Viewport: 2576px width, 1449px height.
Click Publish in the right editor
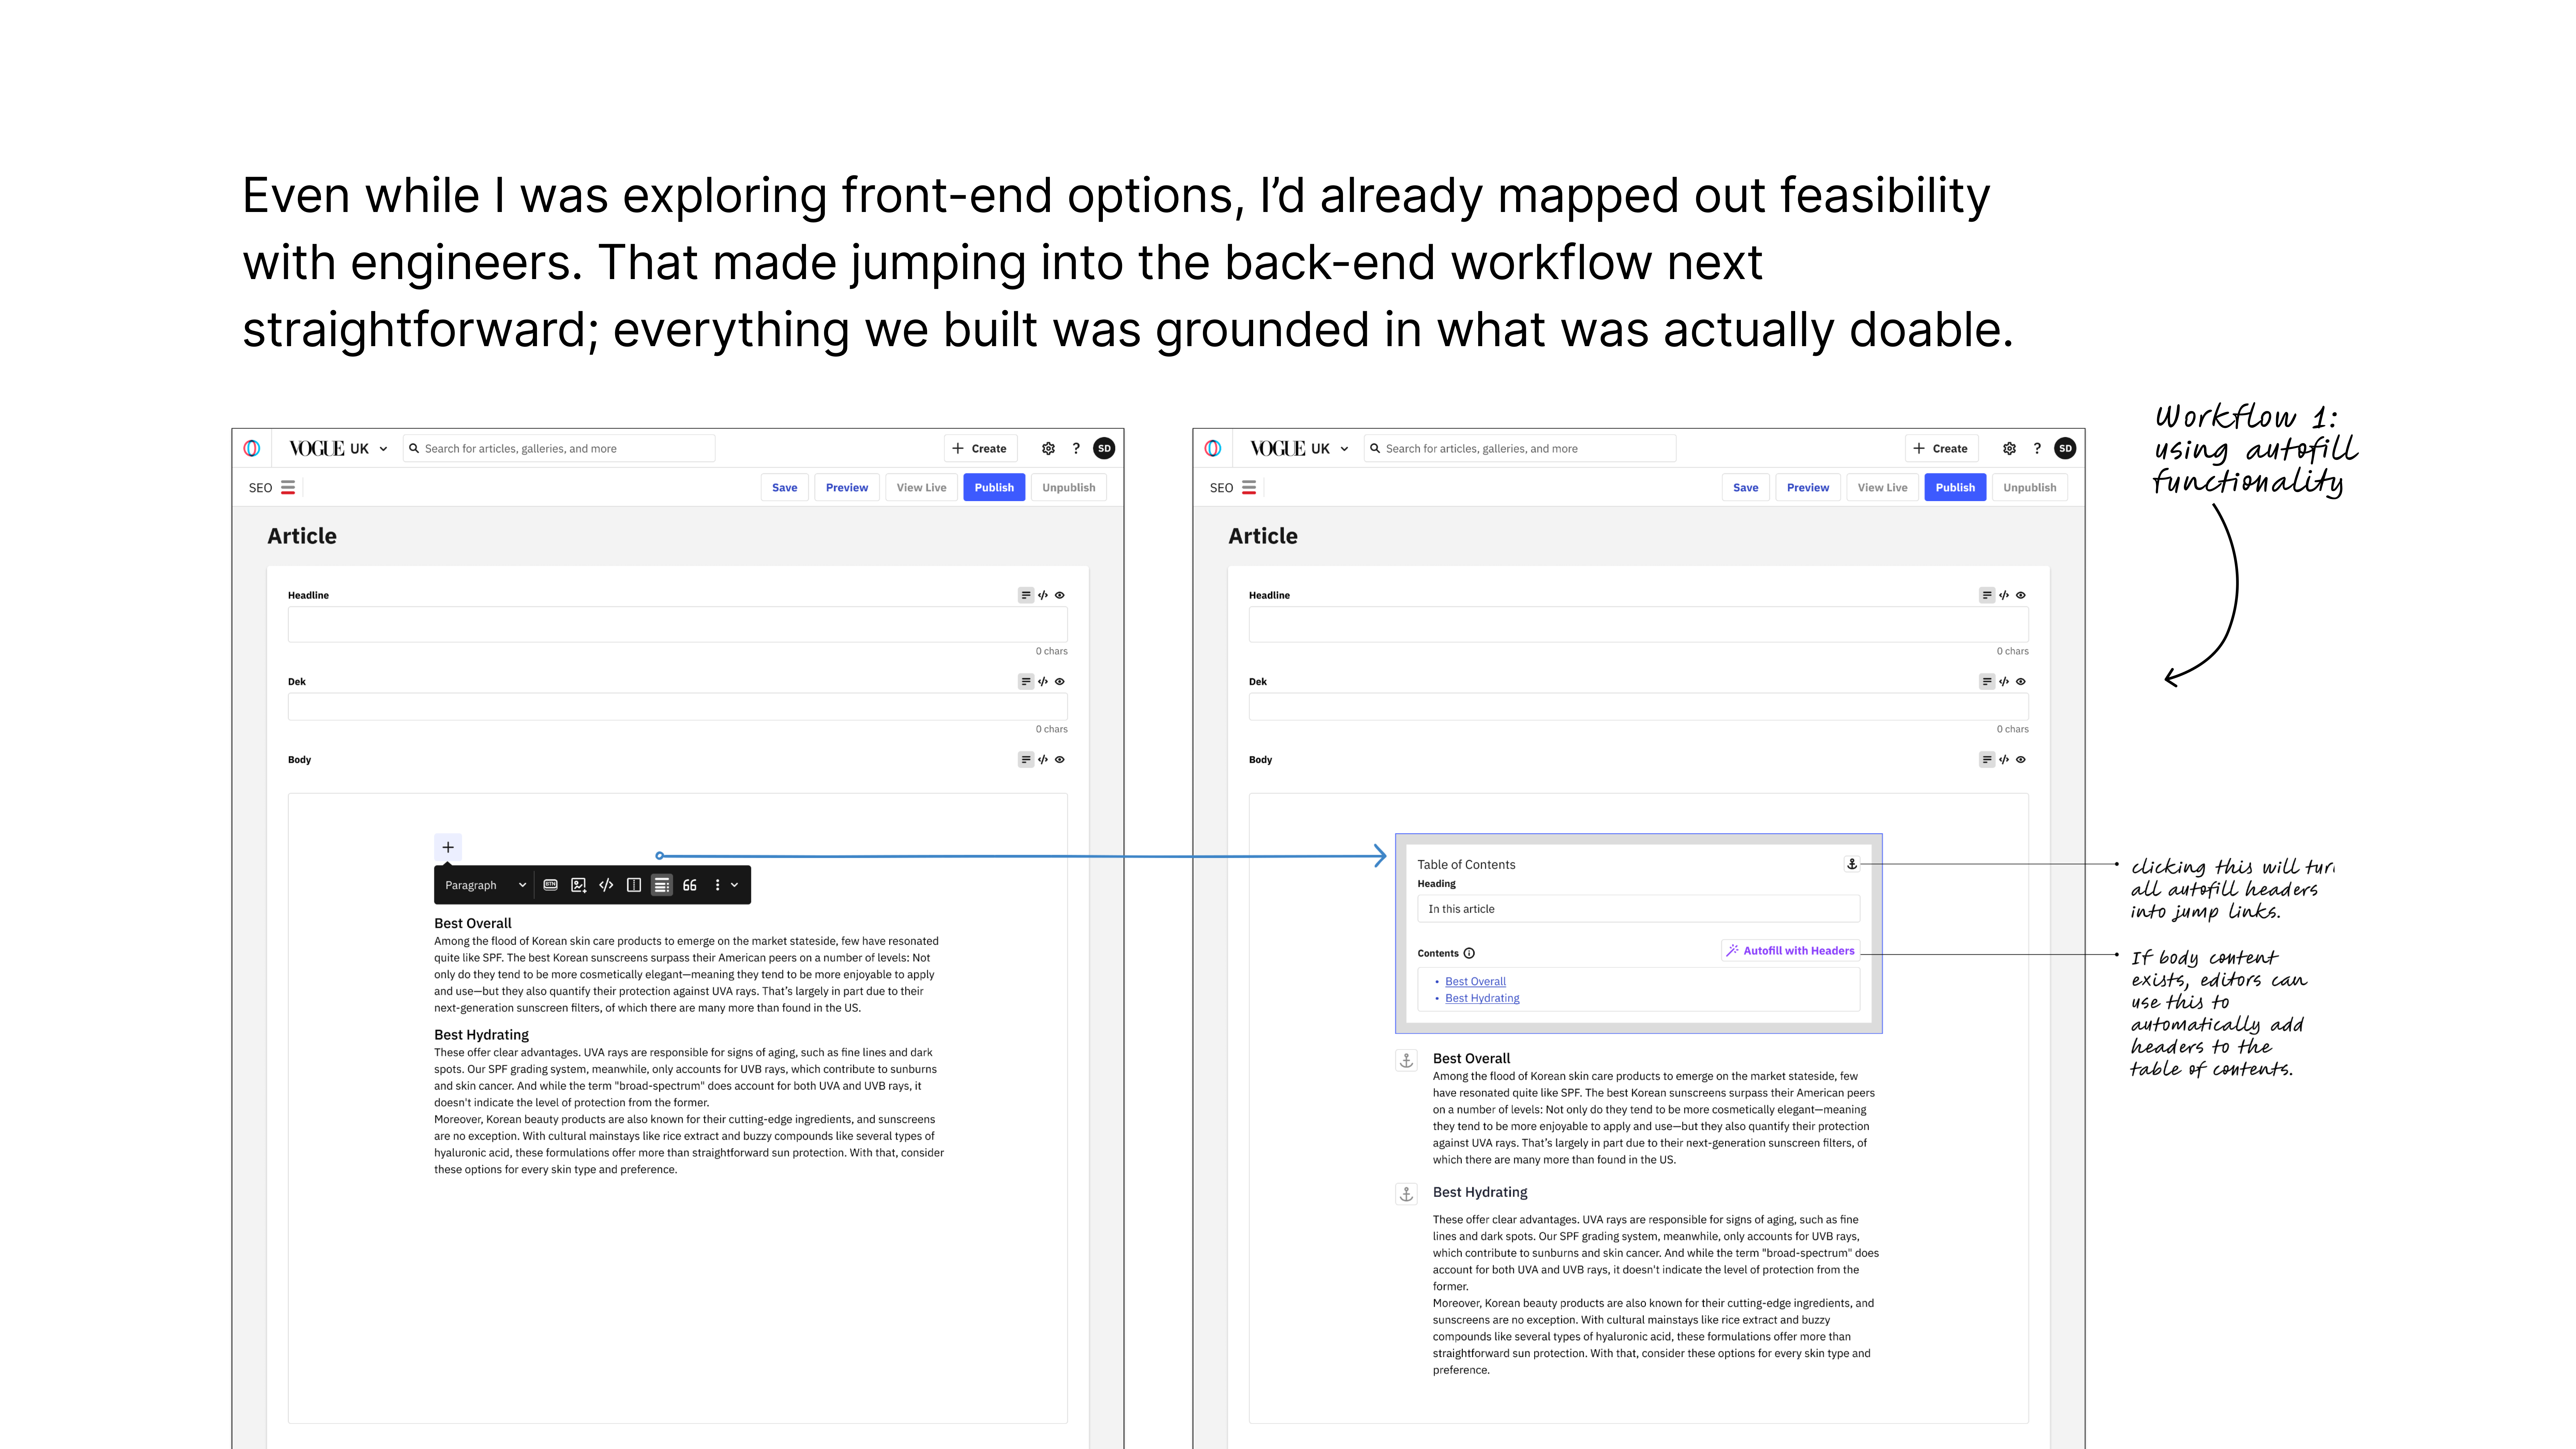pos(1955,488)
